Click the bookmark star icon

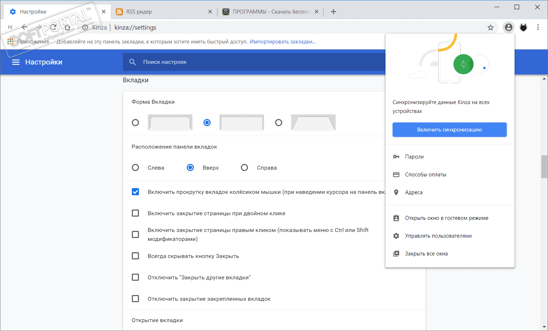click(491, 27)
